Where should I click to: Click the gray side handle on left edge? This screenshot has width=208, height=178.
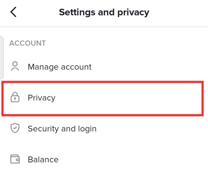pos(1,57)
